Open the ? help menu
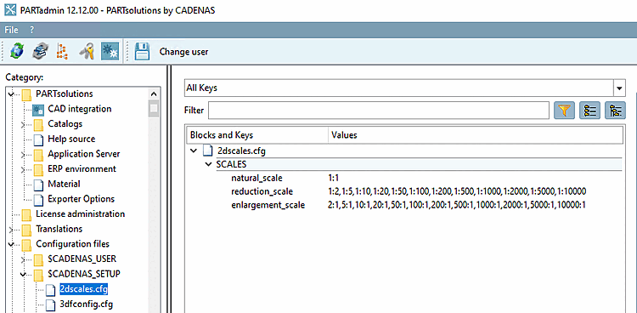This screenshot has height=313, width=637. point(32,30)
